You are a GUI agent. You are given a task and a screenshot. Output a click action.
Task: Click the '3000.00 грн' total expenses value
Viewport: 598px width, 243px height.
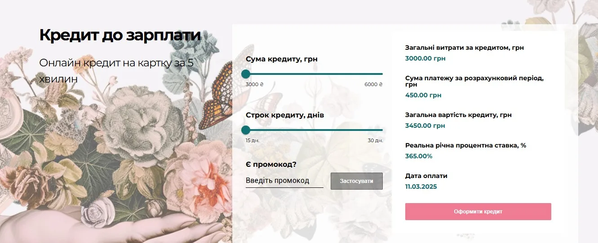pos(425,58)
